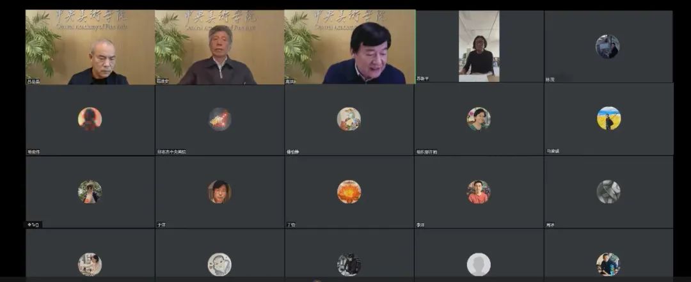
Task: Click the red sparkle avatar on dark background
Action: click(x=219, y=119)
